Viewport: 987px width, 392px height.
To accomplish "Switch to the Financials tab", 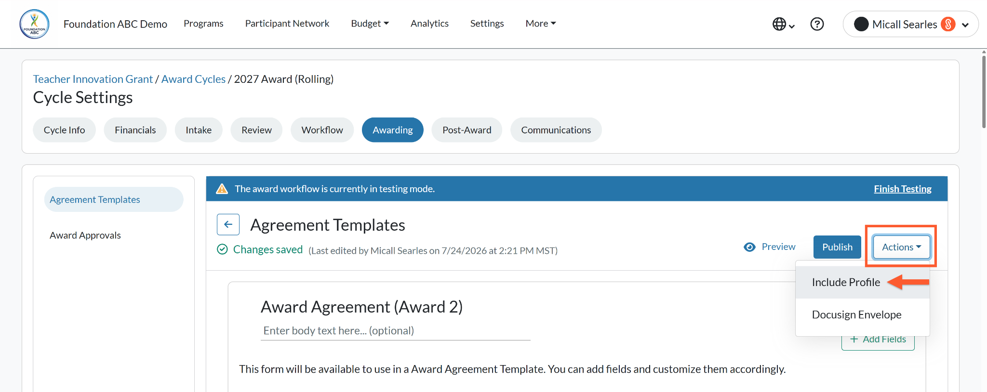I will (x=135, y=130).
